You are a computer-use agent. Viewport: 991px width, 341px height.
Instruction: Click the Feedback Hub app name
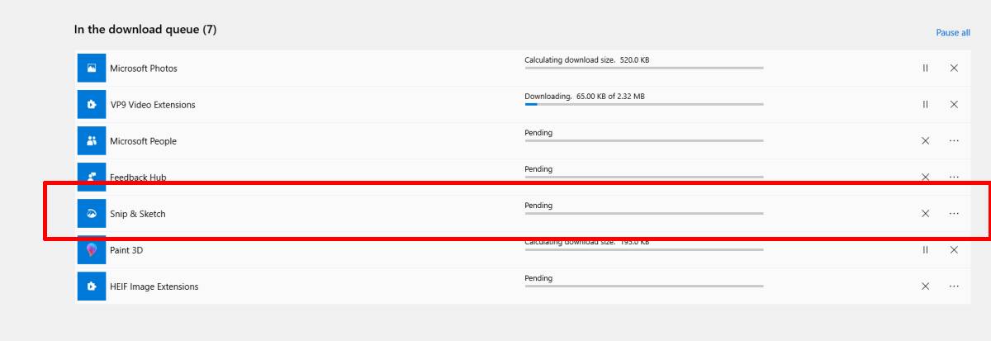pos(138,178)
